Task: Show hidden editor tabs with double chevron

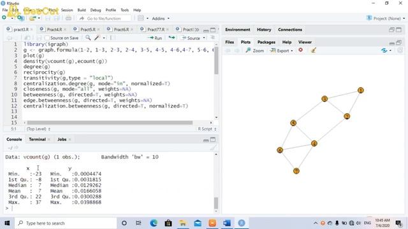Action: [x=197, y=30]
